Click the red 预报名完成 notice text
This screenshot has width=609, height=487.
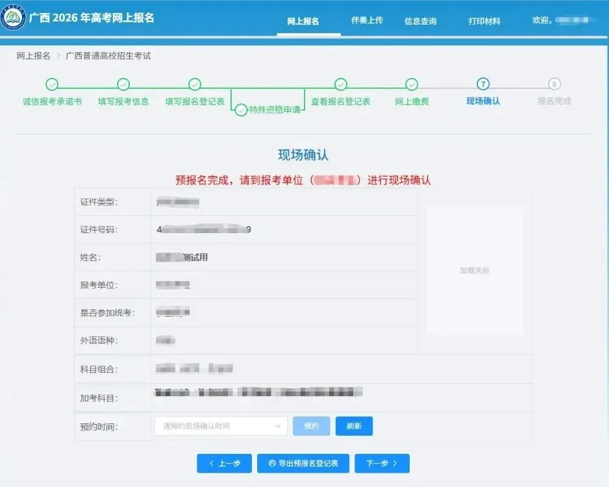tap(303, 181)
